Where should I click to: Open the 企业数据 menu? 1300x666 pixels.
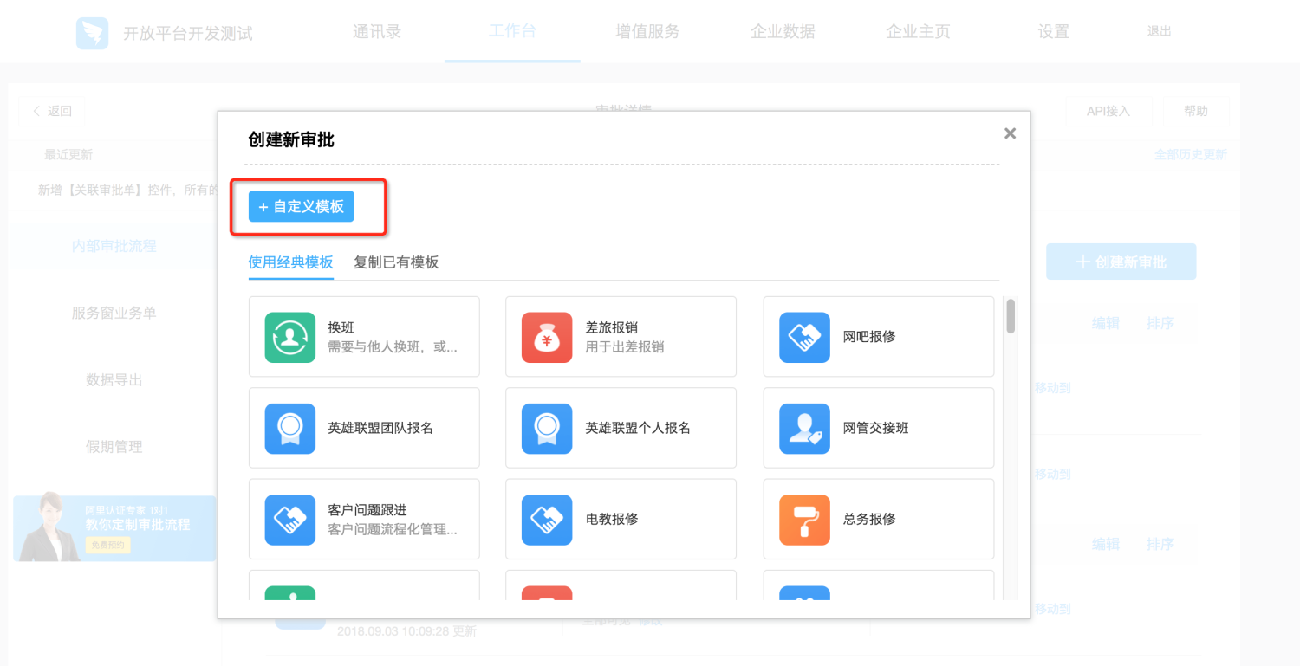pyautogui.click(x=783, y=32)
